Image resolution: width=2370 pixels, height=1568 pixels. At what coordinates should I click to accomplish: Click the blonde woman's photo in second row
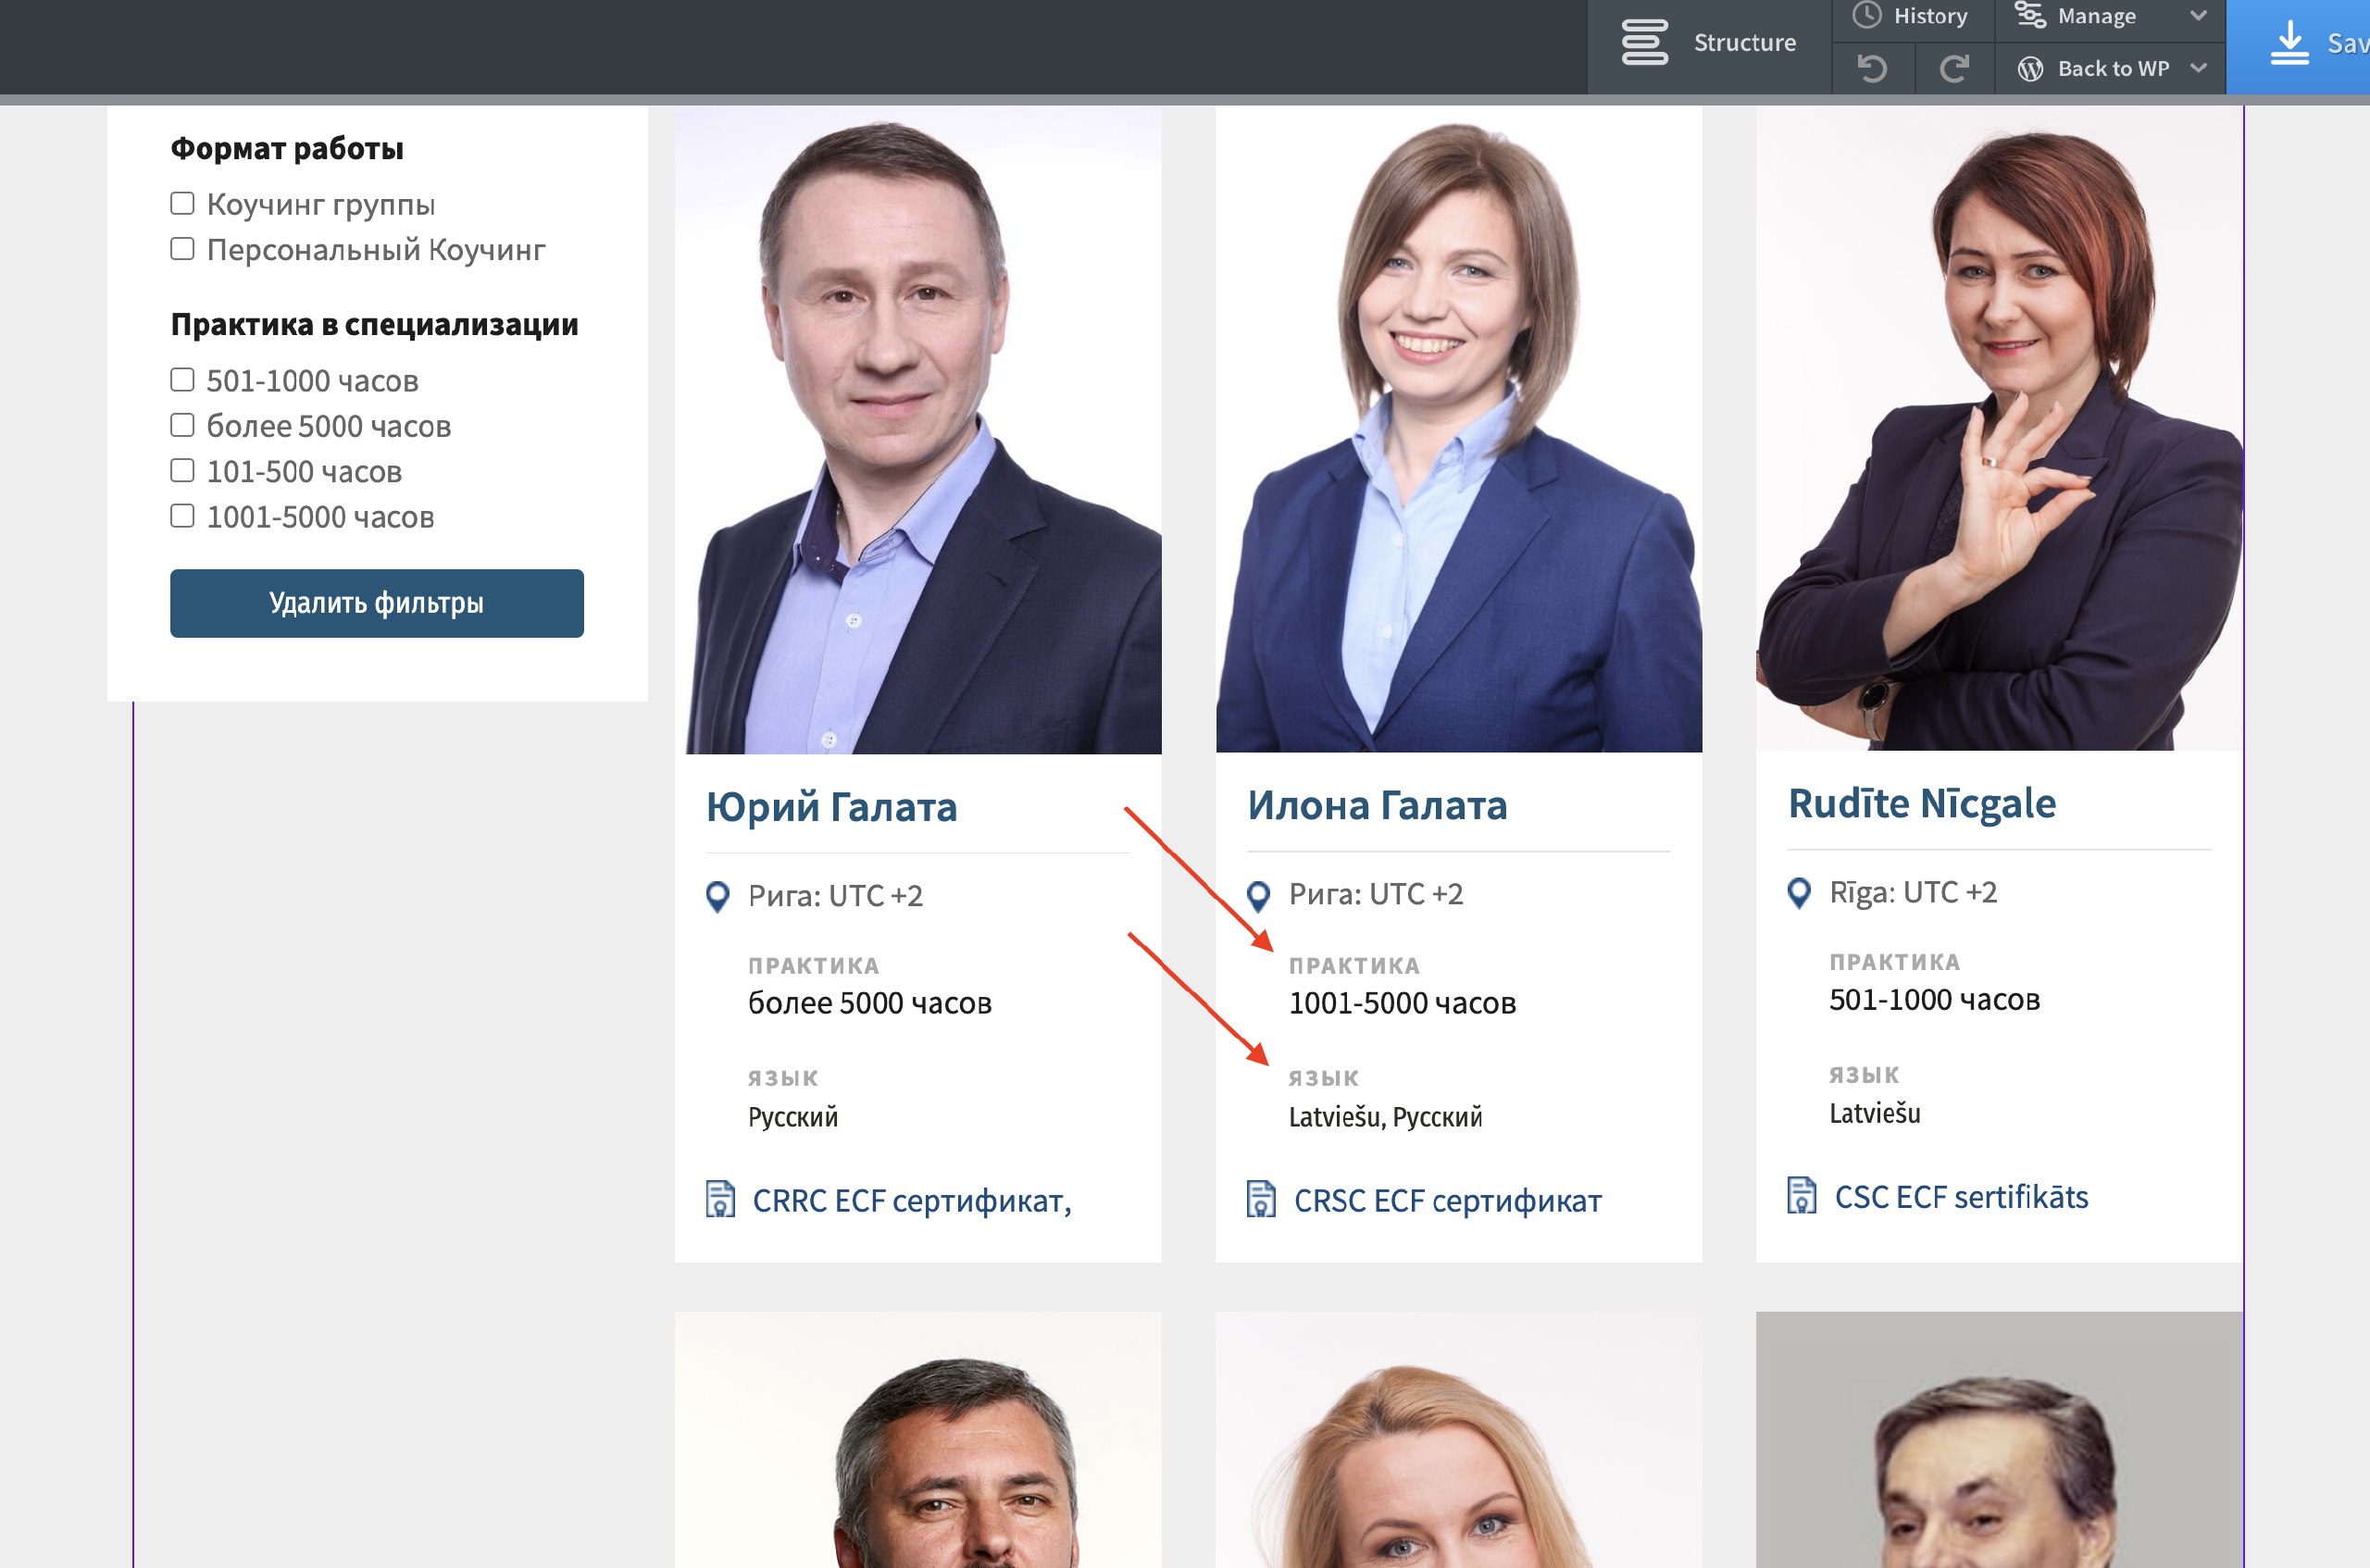[1459, 1440]
